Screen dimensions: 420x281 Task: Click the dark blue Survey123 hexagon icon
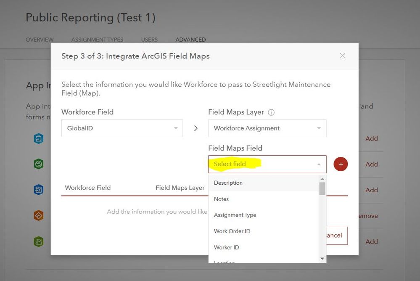point(39,190)
